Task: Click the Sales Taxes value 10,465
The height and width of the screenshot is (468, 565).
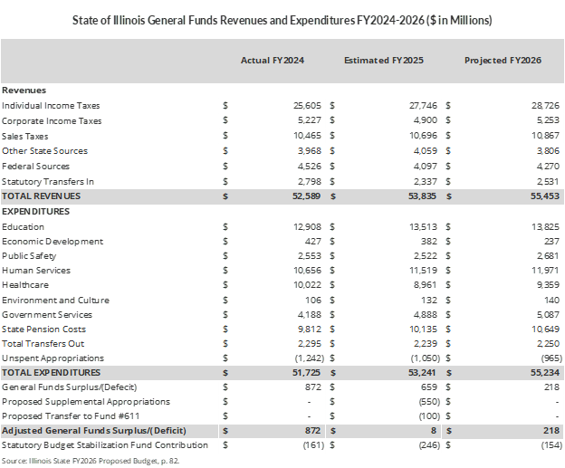Action: point(307,136)
